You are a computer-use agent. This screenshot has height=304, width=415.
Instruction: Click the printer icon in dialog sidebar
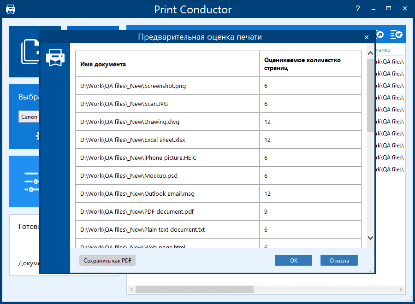tap(55, 58)
